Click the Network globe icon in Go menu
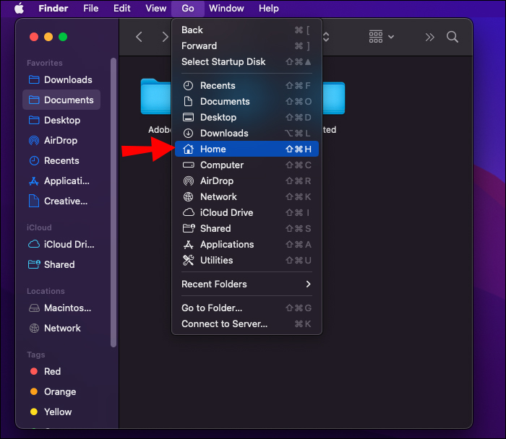Viewport: 506px width, 439px height. click(188, 196)
